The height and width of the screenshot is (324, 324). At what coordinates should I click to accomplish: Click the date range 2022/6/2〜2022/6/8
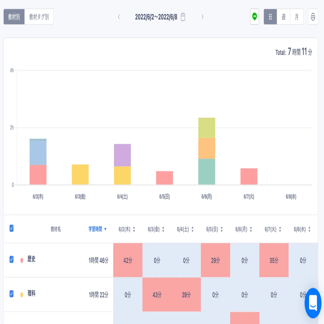pos(156,17)
